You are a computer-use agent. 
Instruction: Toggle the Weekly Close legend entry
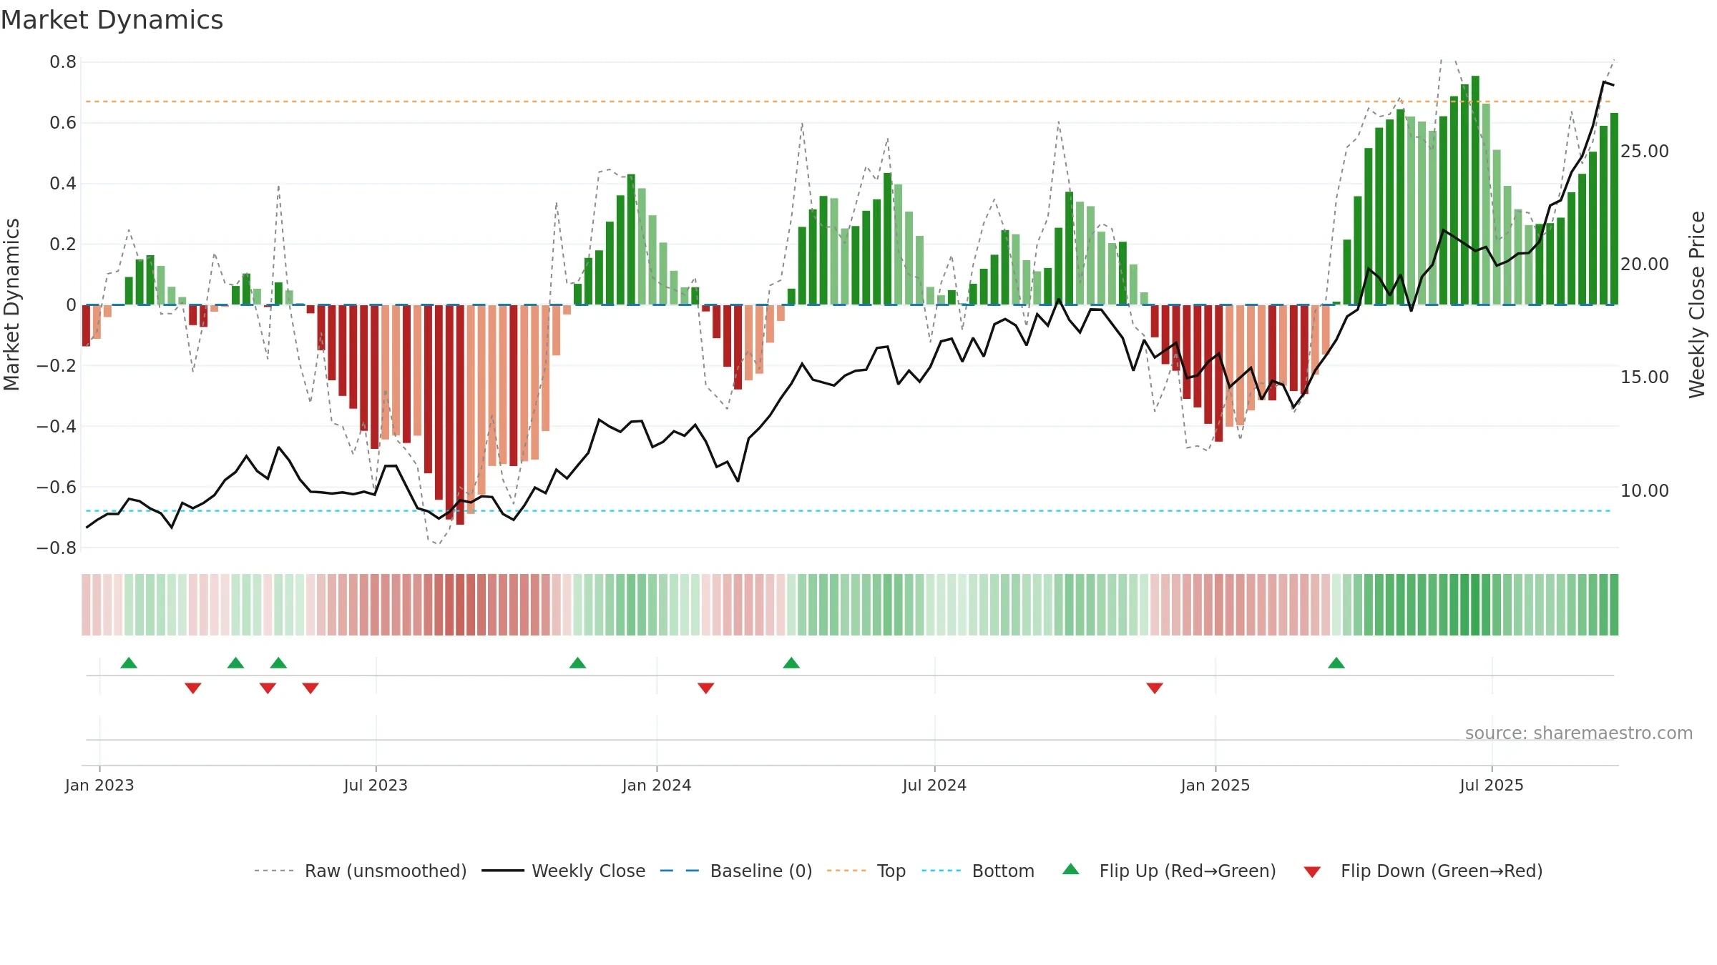pyautogui.click(x=588, y=871)
